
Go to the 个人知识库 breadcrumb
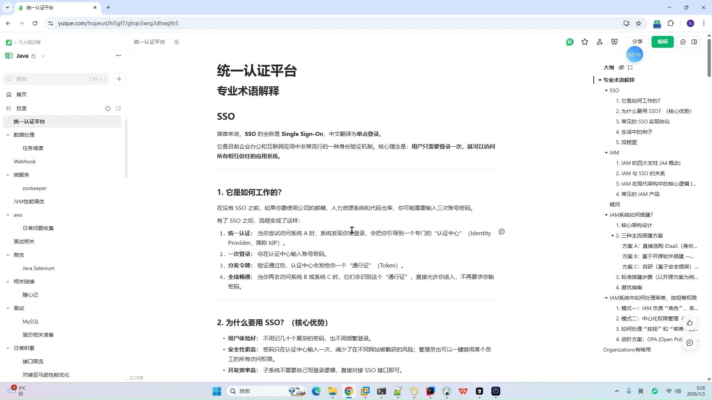coord(30,43)
